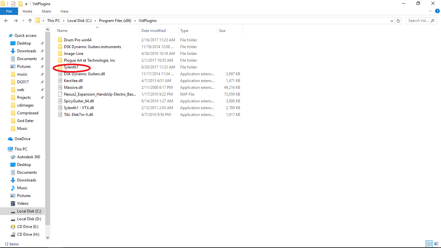Screen dimensions: 441x248
Task: Sort by Date modified column header
Action: [153, 31]
